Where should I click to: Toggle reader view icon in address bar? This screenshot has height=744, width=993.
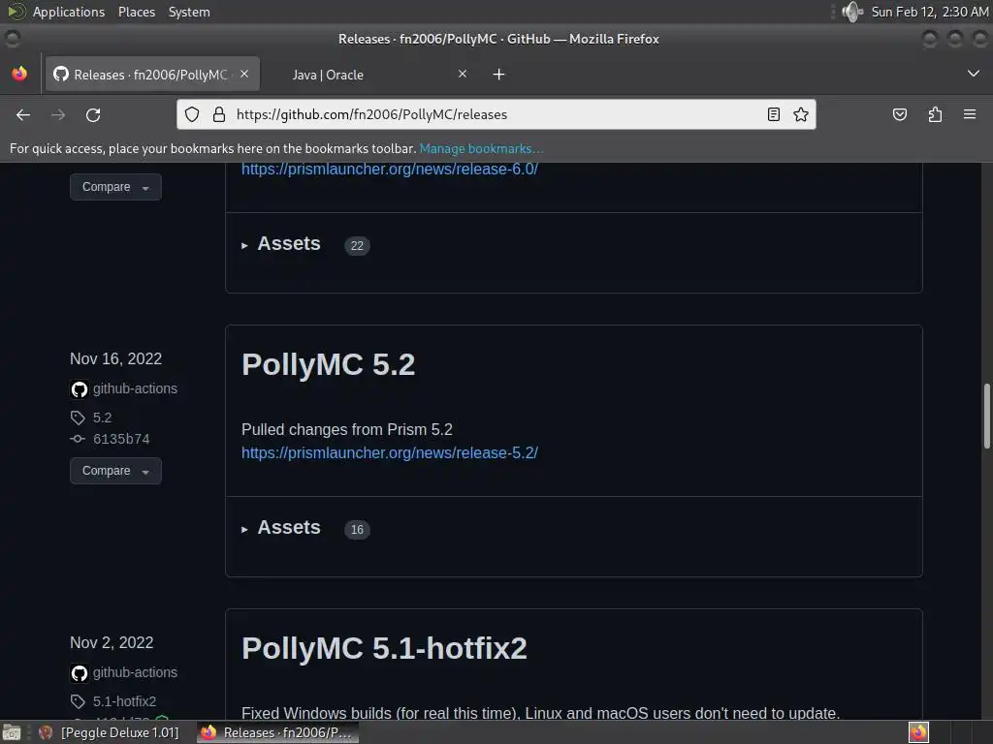[773, 114]
